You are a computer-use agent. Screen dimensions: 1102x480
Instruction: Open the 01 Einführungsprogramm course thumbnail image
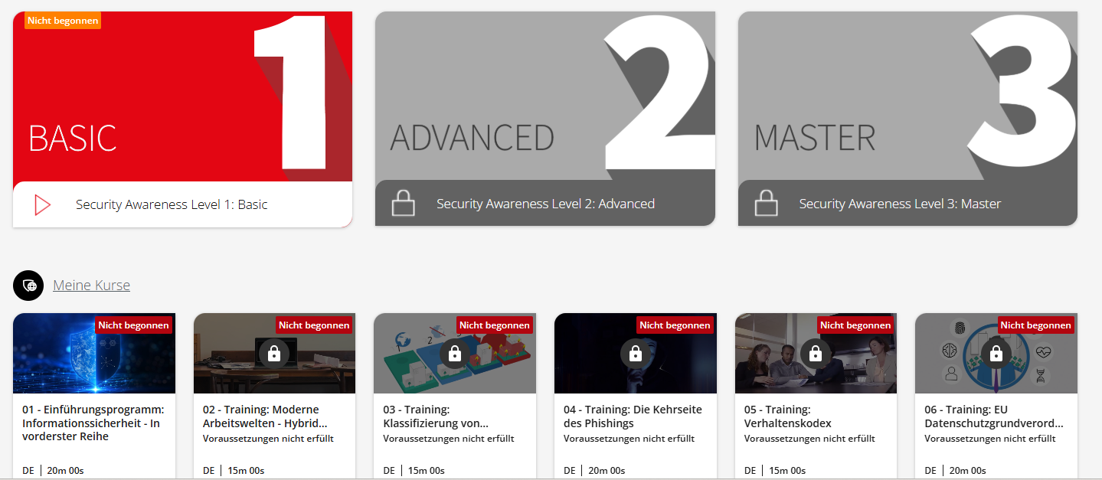[x=94, y=354]
